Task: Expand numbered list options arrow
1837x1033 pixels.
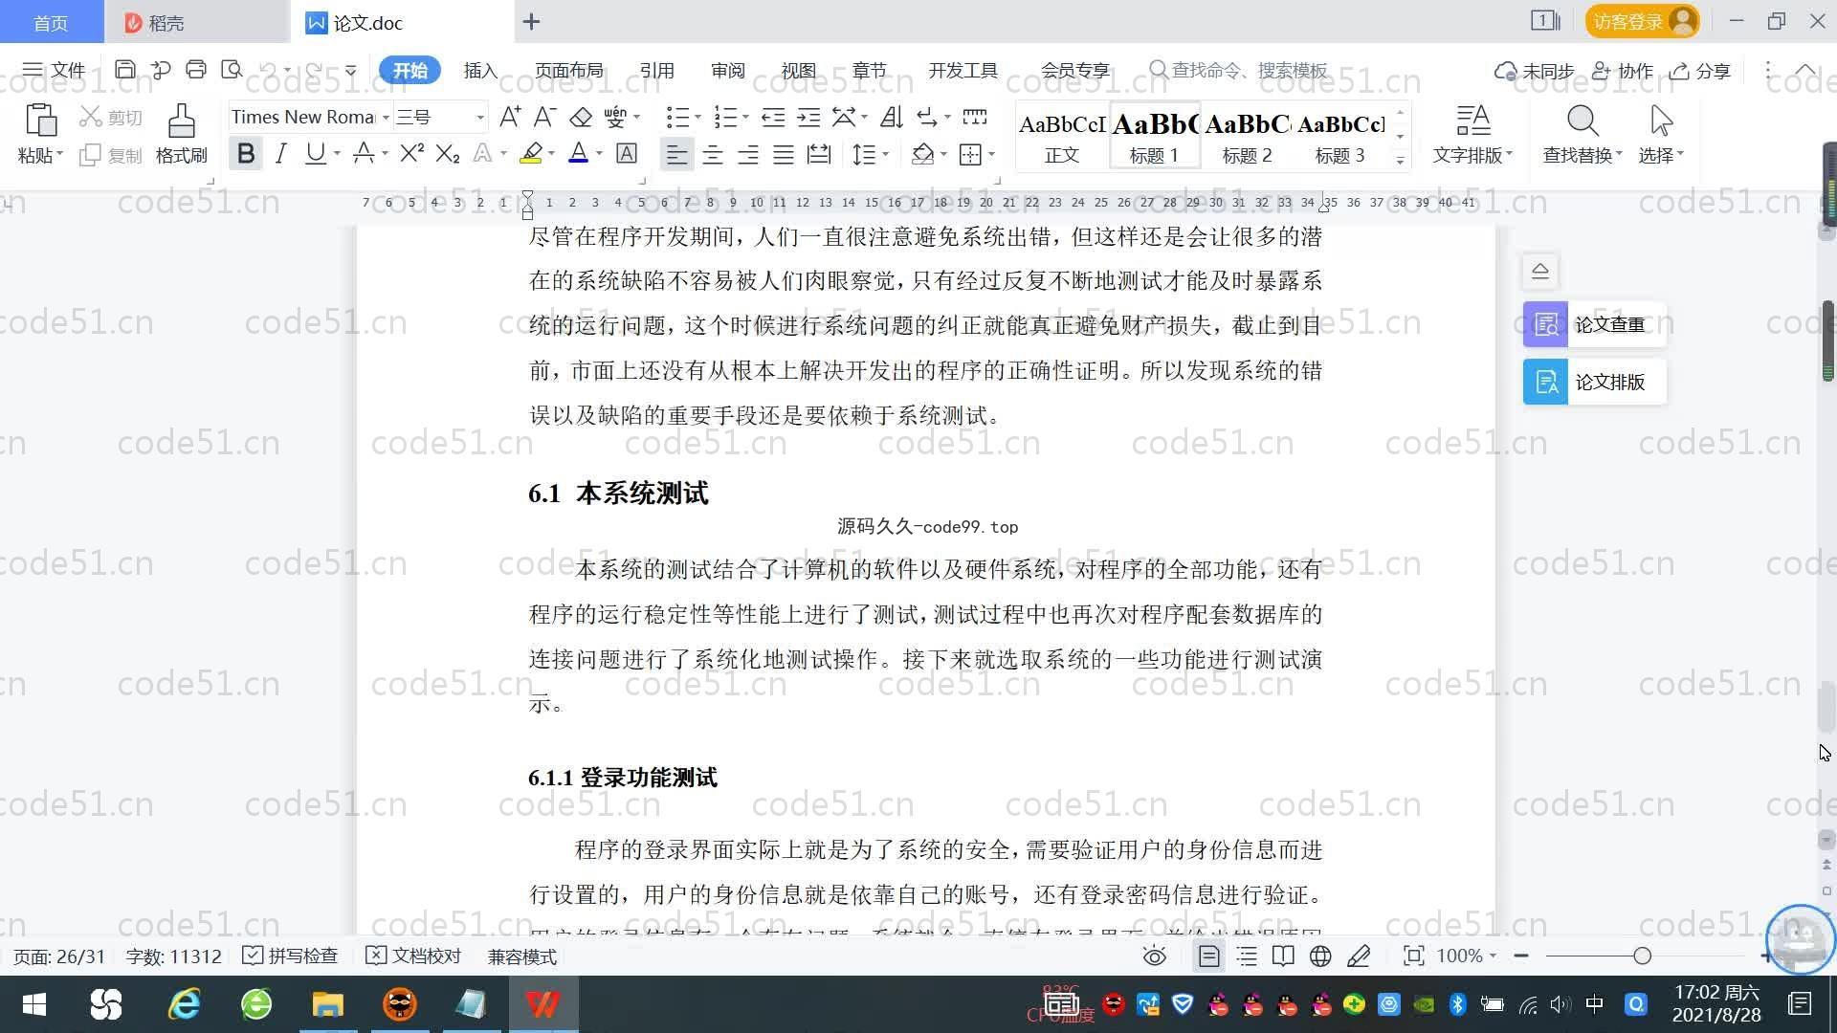Action: (745, 117)
